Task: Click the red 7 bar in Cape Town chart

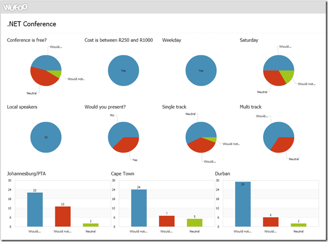Action: click(x=167, y=221)
